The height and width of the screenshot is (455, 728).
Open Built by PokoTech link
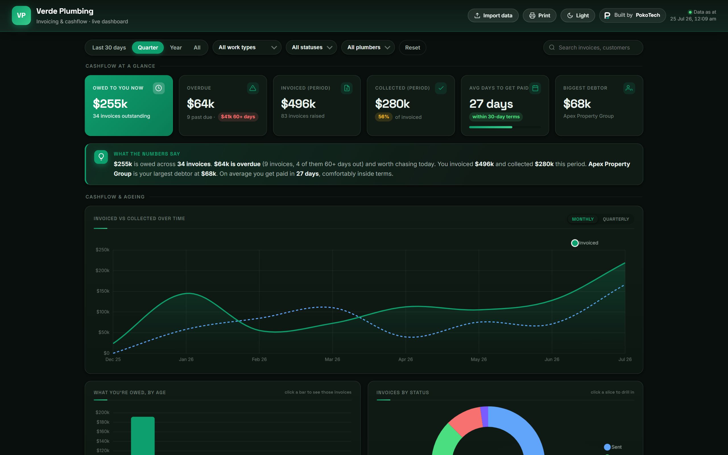[x=632, y=15]
